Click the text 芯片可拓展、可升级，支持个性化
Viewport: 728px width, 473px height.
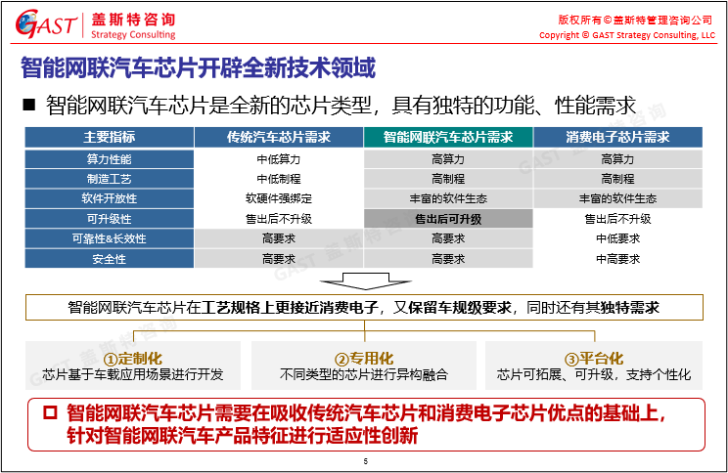point(593,374)
